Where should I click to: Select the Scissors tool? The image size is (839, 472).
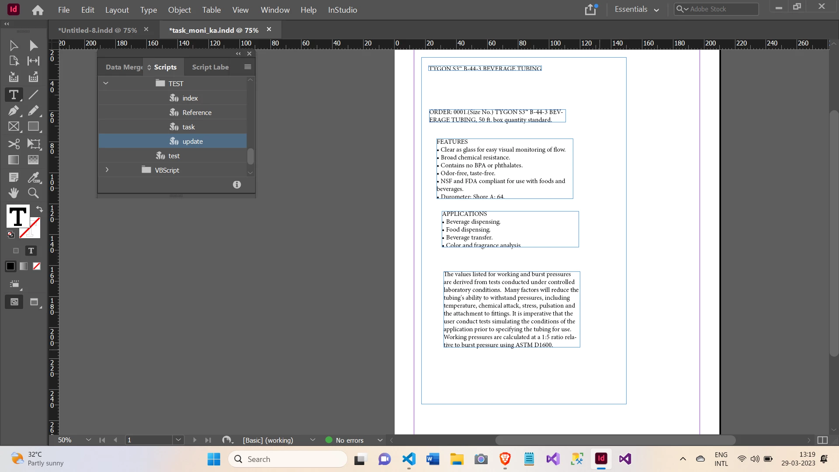tap(14, 144)
